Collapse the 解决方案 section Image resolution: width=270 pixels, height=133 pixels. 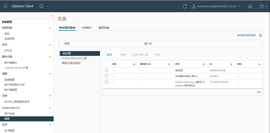50,57
